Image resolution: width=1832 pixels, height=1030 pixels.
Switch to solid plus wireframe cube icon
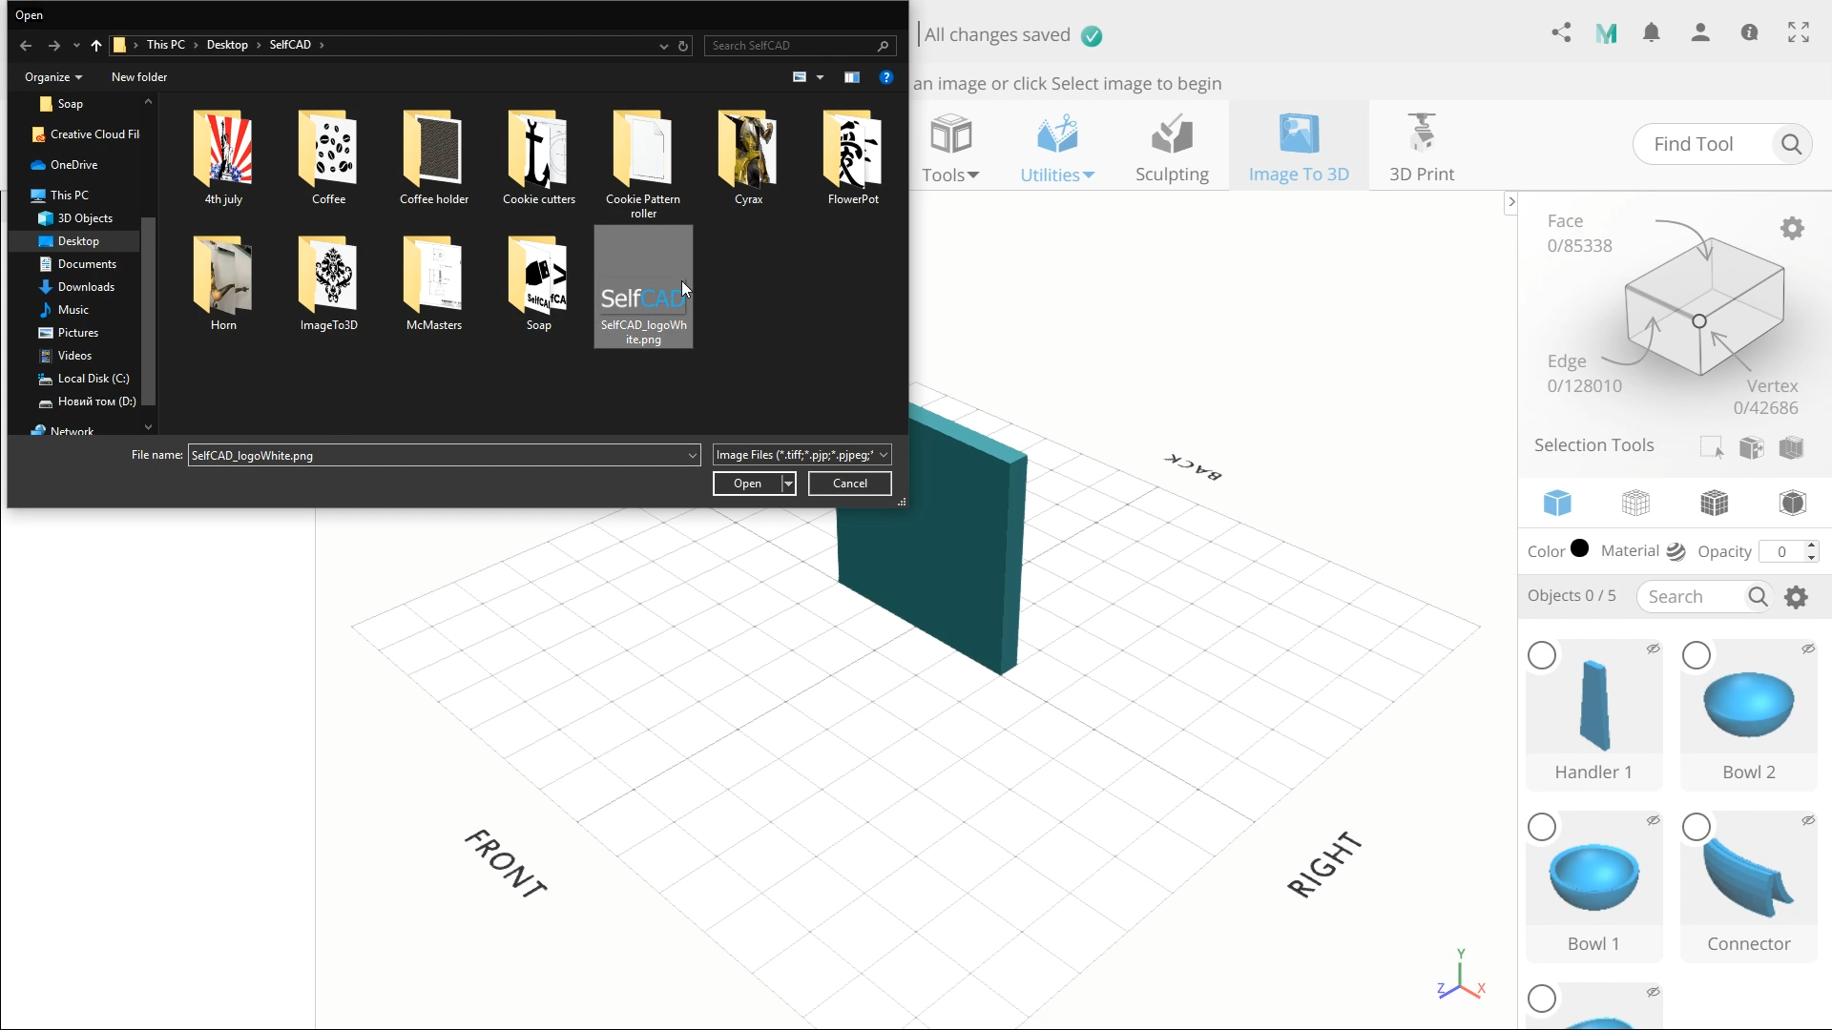click(x=1715, y=503)
